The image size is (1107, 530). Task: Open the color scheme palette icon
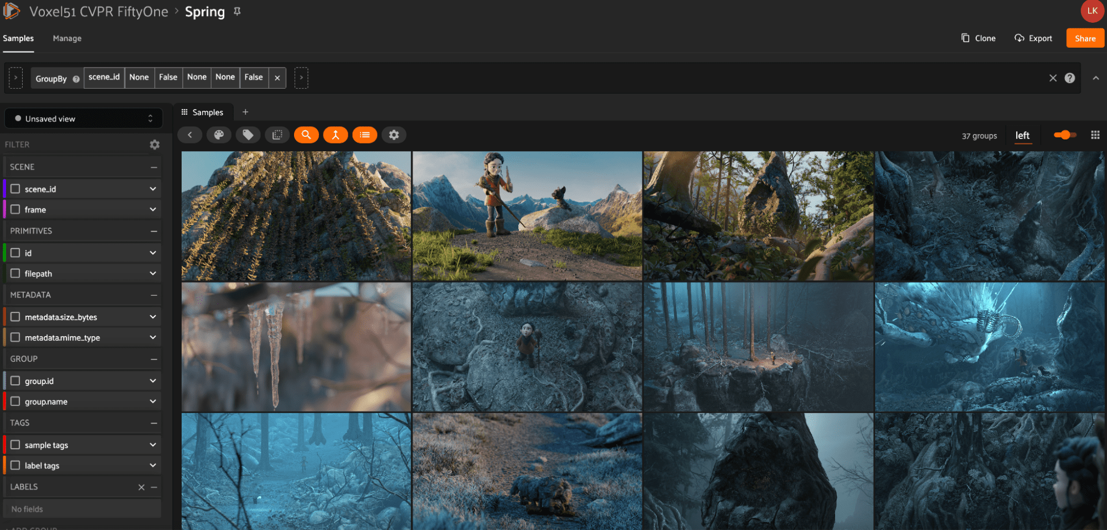219,135
